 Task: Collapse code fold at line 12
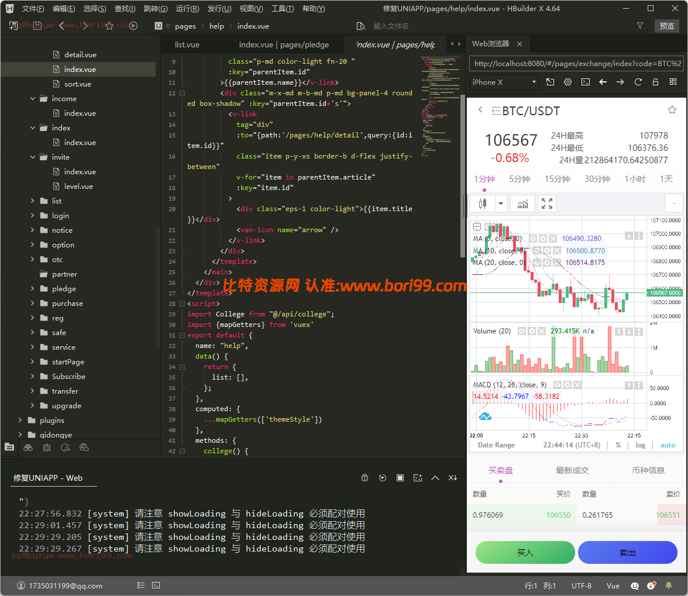click(x=182, y=93)
